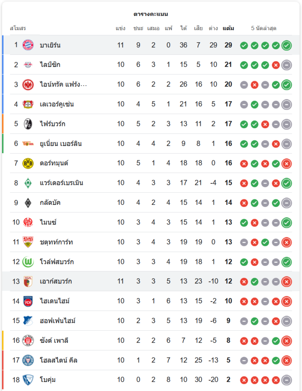Click the สโมสร club column header
Screen dimensions: 302x391
pyautogui.click(x=18, y=29)
